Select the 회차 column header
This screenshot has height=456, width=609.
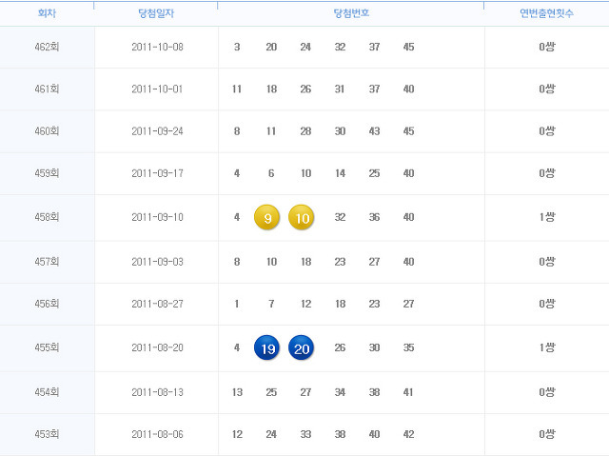47,13
